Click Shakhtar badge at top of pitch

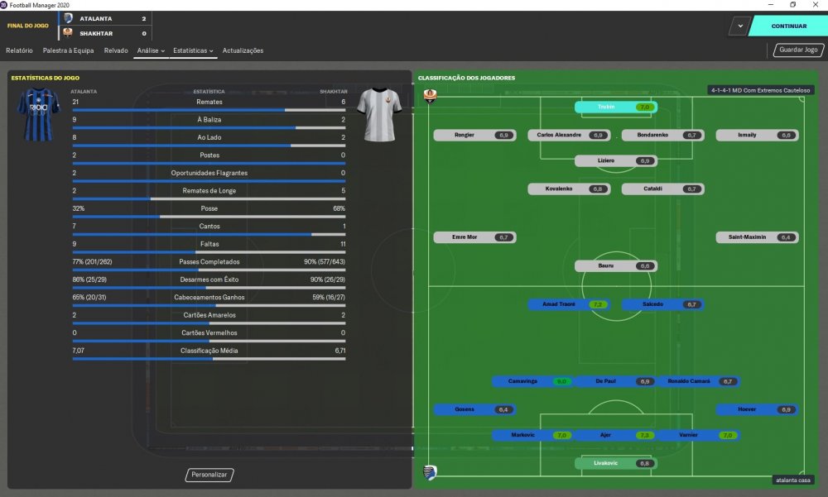click(431, 96)
